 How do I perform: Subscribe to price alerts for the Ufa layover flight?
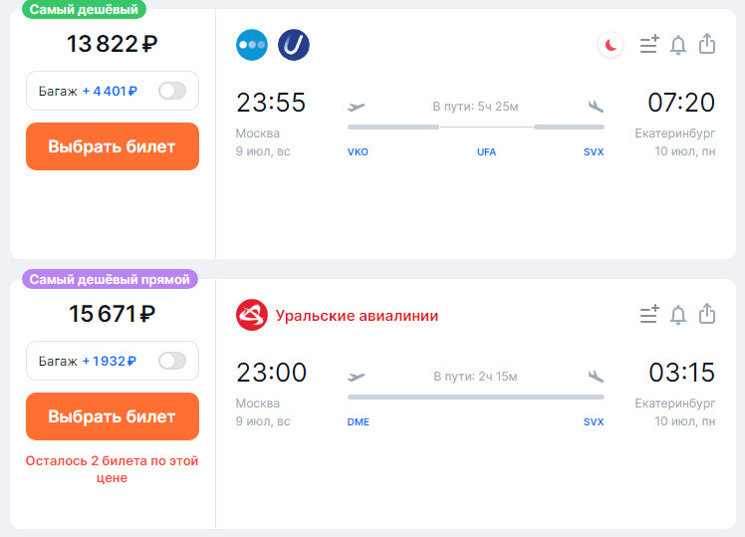coord(678,45)
